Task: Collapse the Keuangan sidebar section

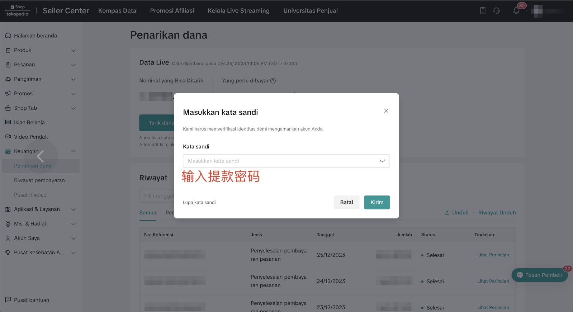Action: (x=73, y=151)
